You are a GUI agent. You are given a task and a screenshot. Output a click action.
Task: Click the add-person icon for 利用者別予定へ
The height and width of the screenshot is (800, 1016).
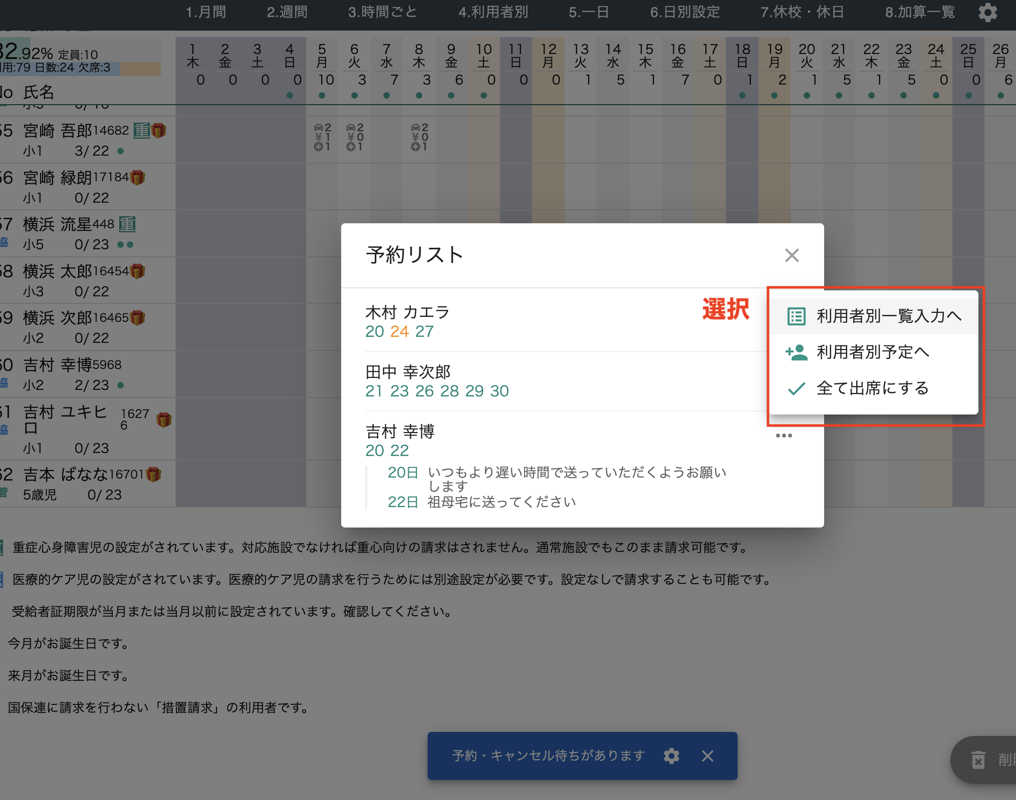point(796,352)
